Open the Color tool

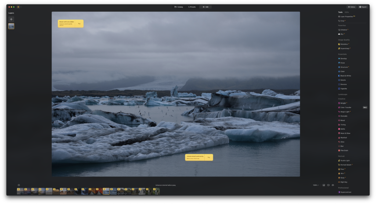pos(341,71)
